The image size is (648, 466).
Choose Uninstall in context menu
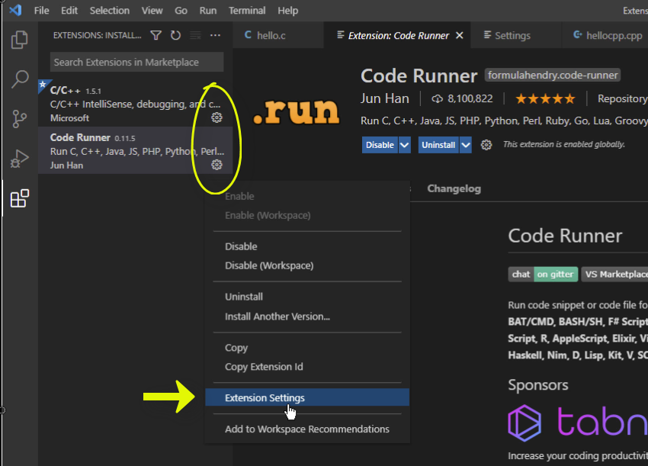307,297
